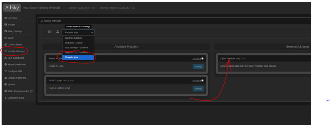Viewport: 330px width, 125px height.
Task: Click the WLAN Dashboard gauge icon
Action: pyautogui.click(x=6, y=65)
